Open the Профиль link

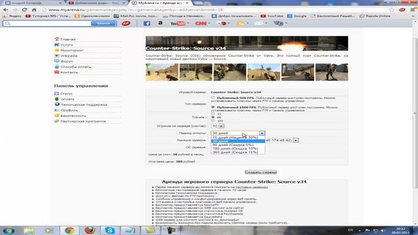69,110
